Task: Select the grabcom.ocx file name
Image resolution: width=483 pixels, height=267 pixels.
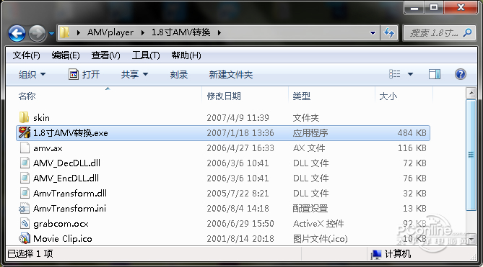Action: coord(61,224)
